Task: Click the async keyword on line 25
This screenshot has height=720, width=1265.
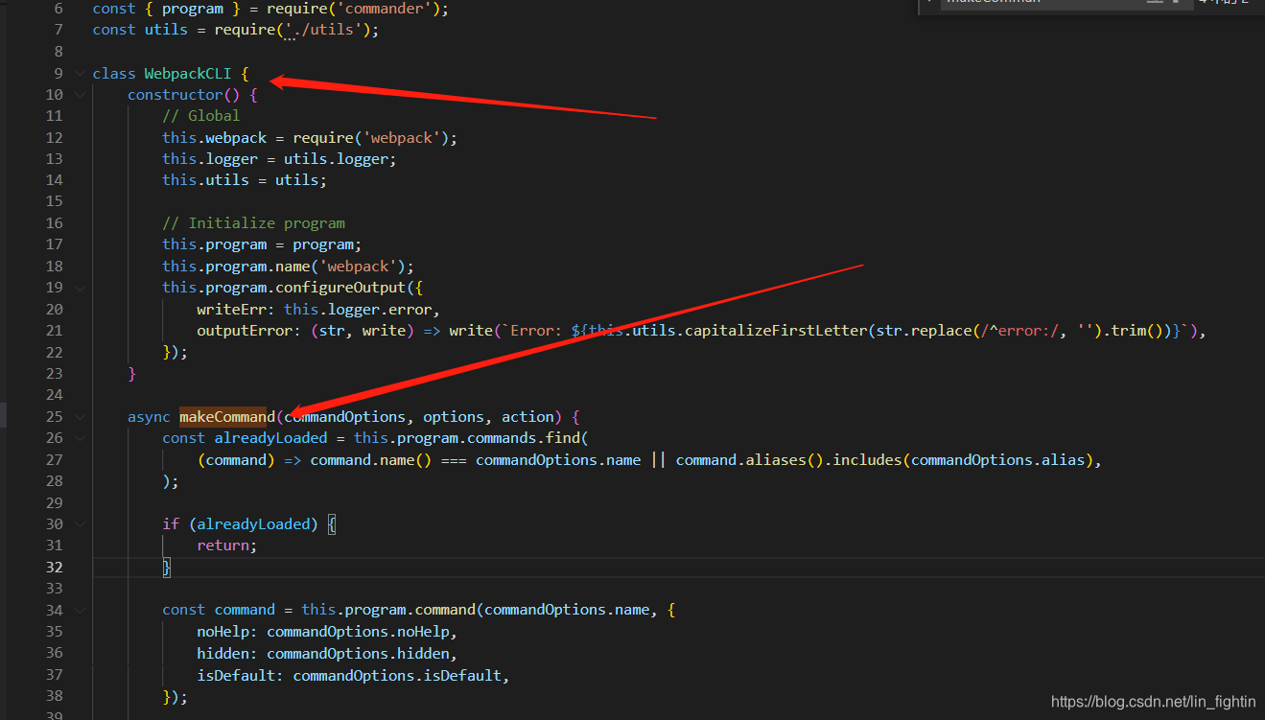Action: click(149, 416)
